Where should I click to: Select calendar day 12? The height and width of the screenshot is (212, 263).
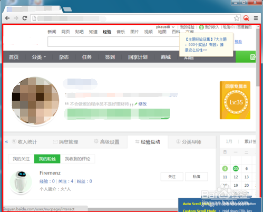236,177
